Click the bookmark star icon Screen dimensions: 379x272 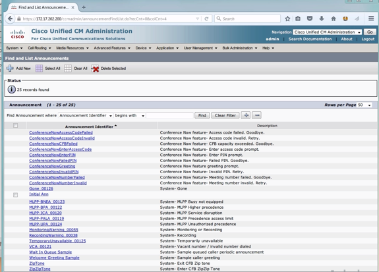coord(287,18)
